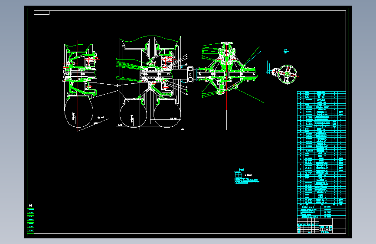376x244 pixels.
Task: Select the cyan technical notes text block
Action: (246, 177)
